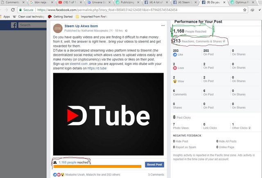
Task: Click the Steem Up Akwa Ibom profile avatar
Action: (x=58, y=28)
